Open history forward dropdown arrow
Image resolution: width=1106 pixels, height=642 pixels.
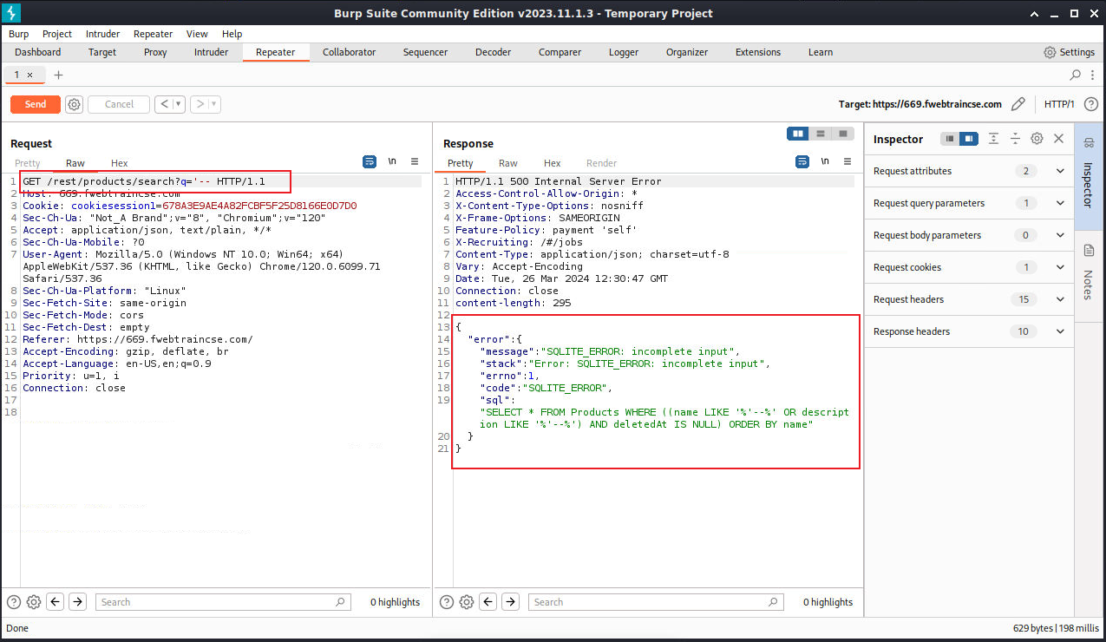(x=214, y=104)
